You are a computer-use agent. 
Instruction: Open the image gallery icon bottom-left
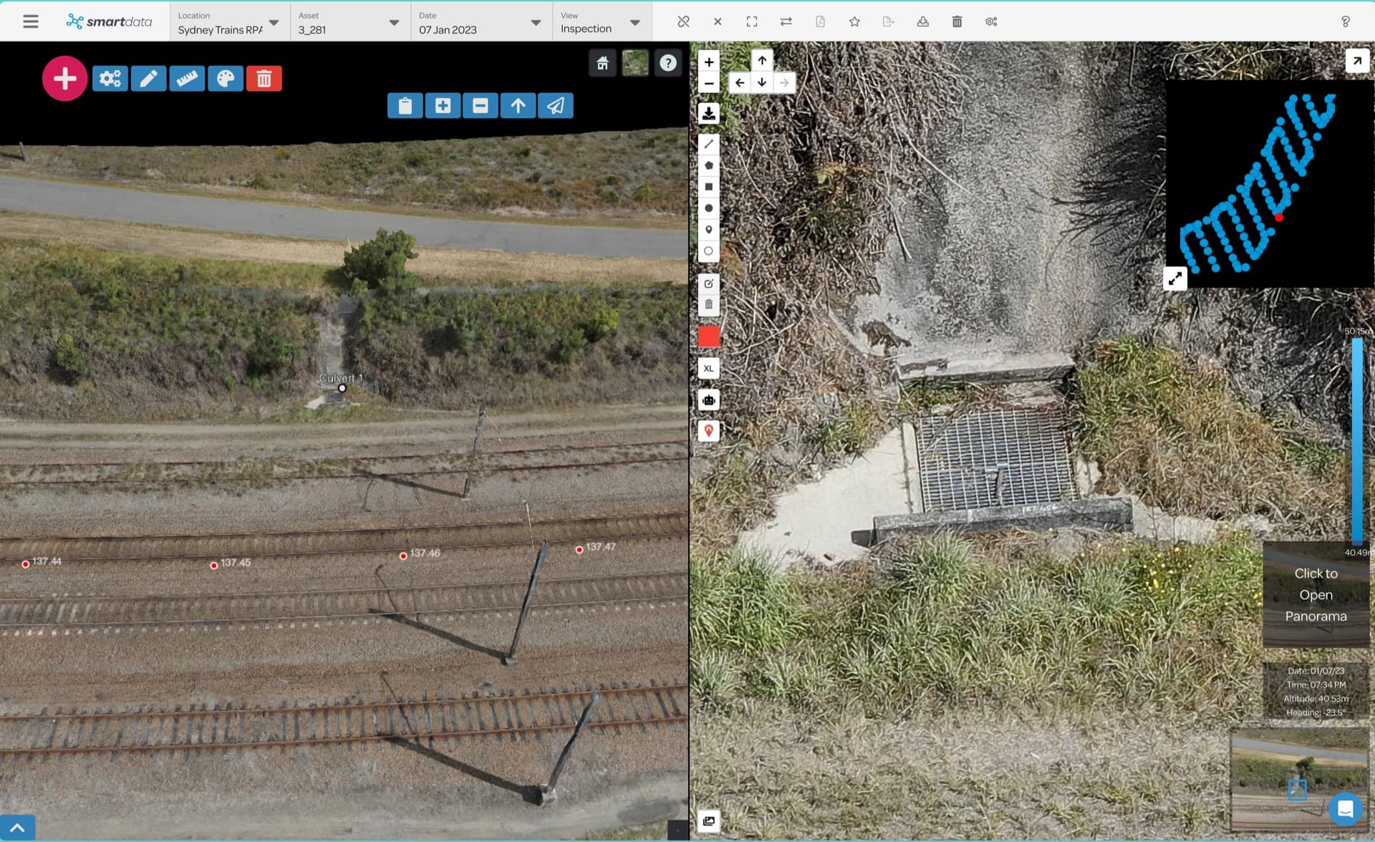pos(709,821)
